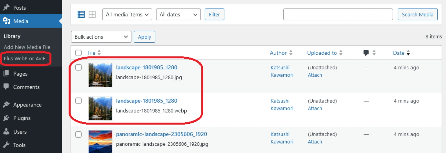The image size is (446, 153).
Task: Switch to list view icon
Action: pos(81,14)
